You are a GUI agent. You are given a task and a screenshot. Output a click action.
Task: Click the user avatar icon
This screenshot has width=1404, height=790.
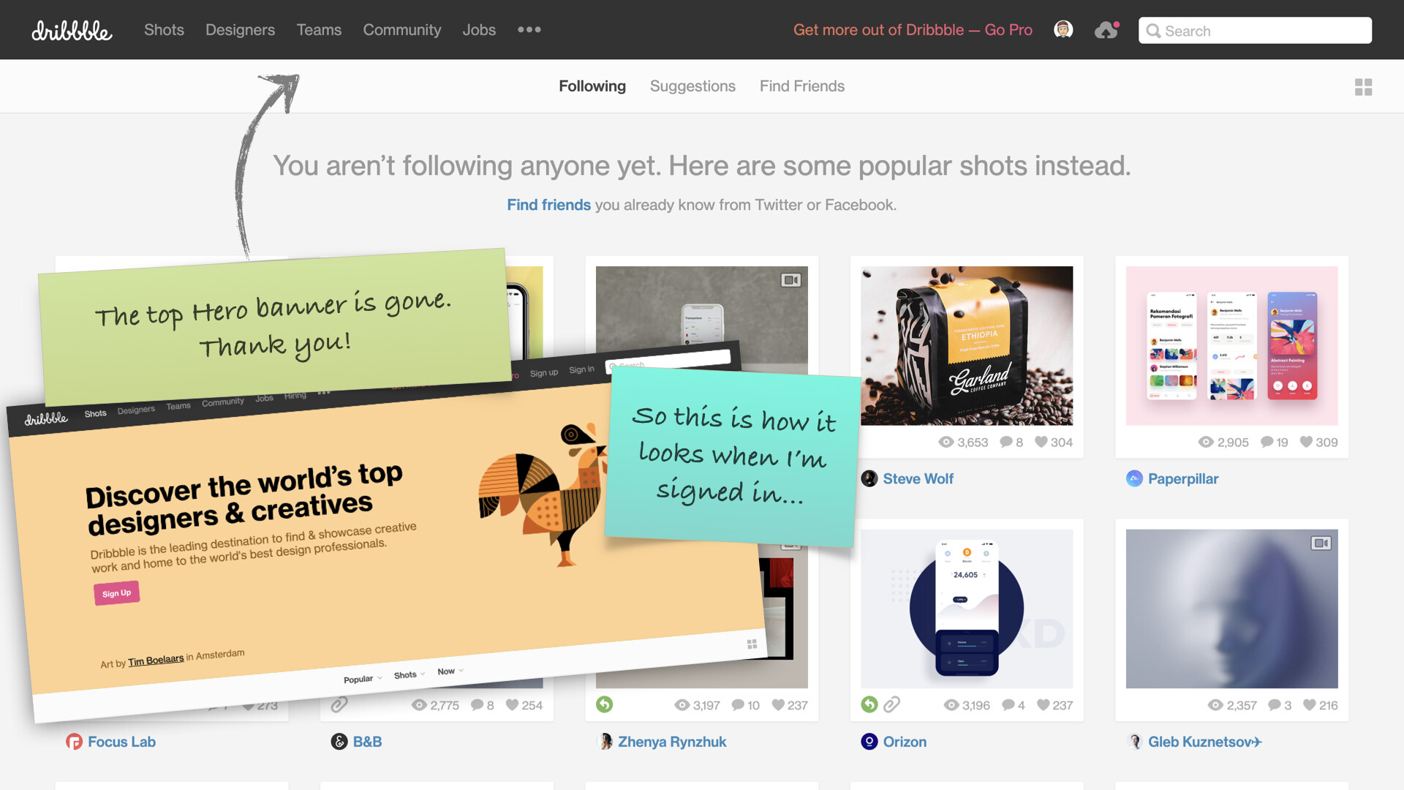click(x=1063, y=29)
